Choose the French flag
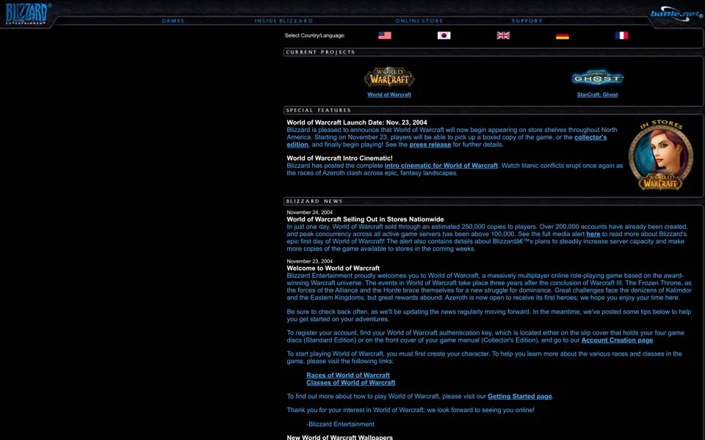 coord(622,35)
